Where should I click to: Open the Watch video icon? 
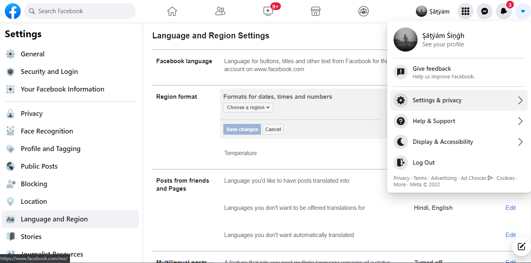[268, 11]
